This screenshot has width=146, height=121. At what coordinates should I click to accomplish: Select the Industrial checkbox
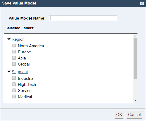click(x=14, y=78)
